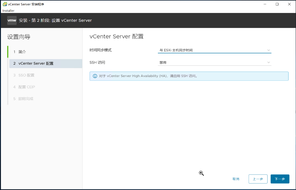Click chevron arrow of SSH access dropdown
This screenshot has height=190, width=296.
(x=269, y=63)
